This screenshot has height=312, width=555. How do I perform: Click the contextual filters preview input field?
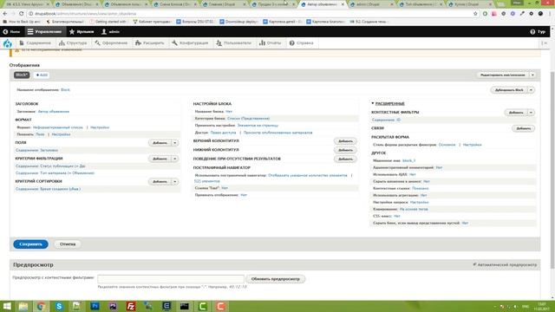pyautogui.click(x=171, y=279)
